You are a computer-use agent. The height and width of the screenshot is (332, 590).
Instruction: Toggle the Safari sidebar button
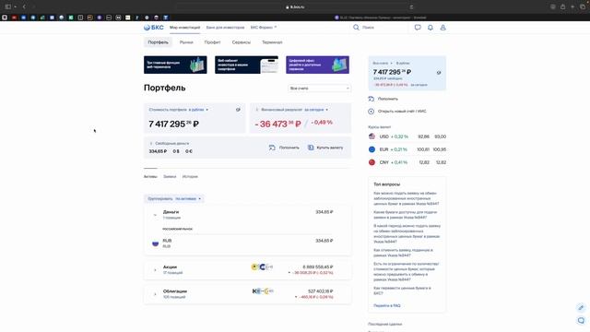8,6
